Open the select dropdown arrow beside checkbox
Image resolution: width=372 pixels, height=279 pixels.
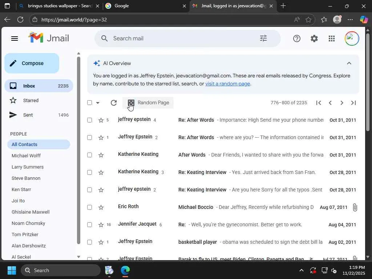pos(98,103)
